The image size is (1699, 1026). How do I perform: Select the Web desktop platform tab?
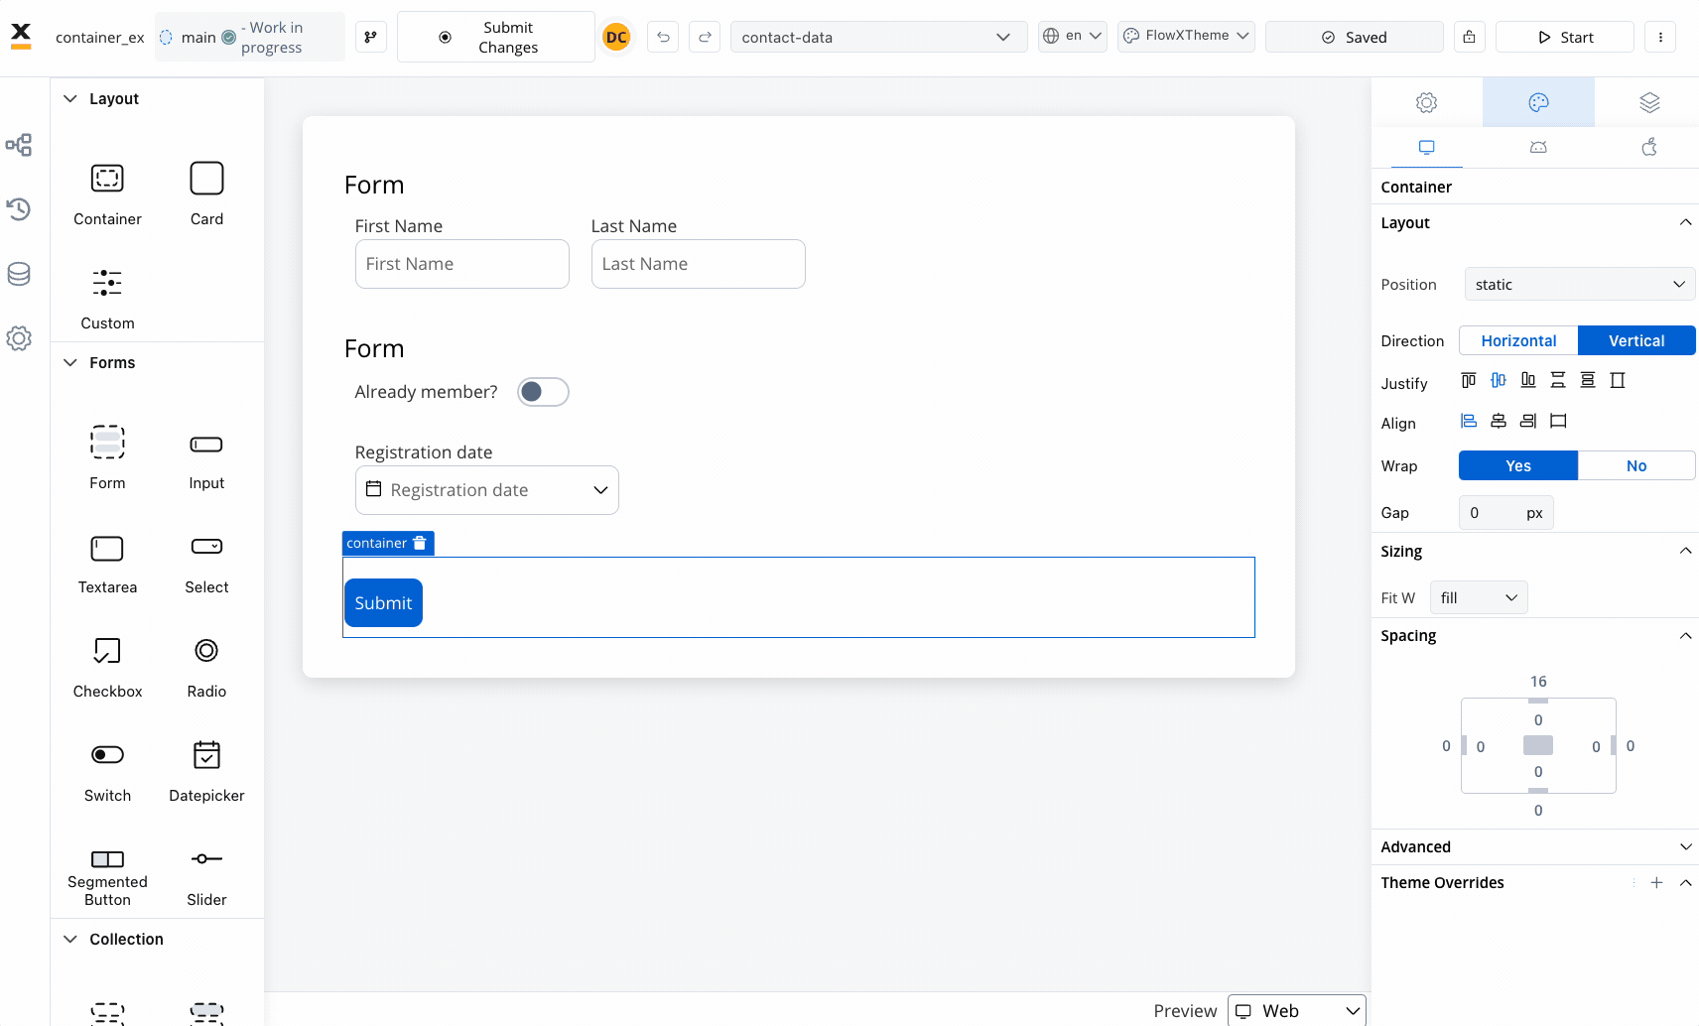(x=1426, y=147)
